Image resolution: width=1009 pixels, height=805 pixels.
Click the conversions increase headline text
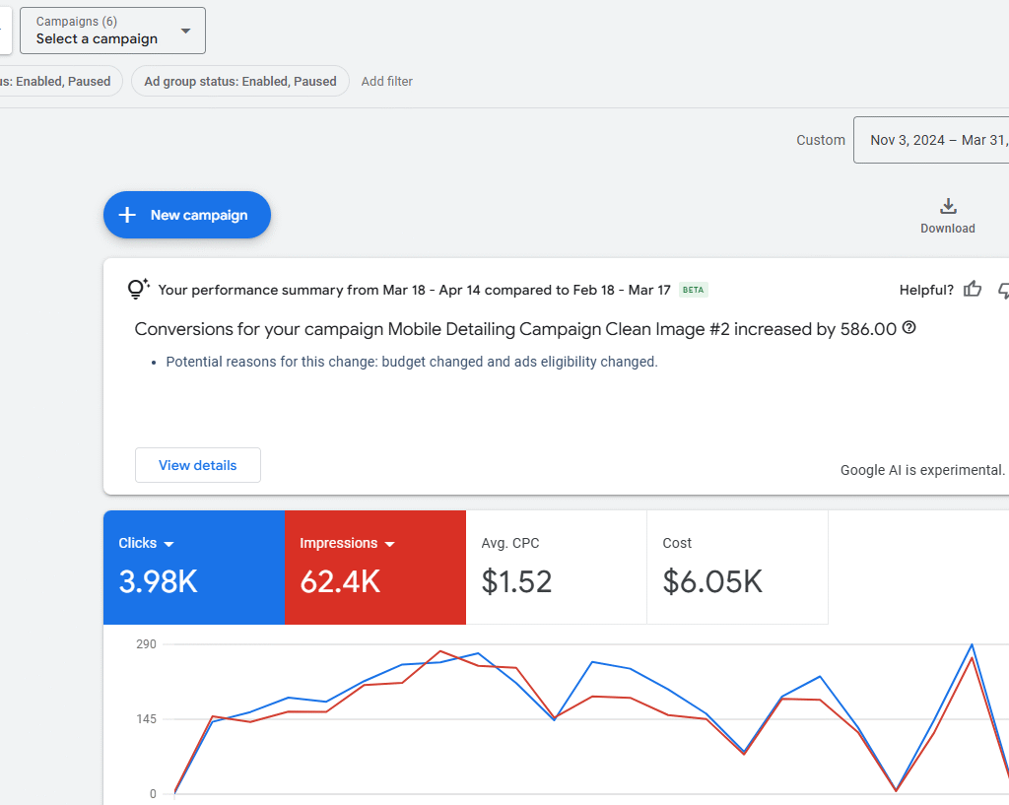click(514, 329)
